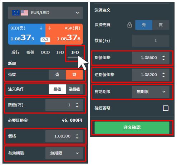Screen dimensions: 177x165
Task: Choose 逆指値 as the 注文条件
Action: click(74, 89)
